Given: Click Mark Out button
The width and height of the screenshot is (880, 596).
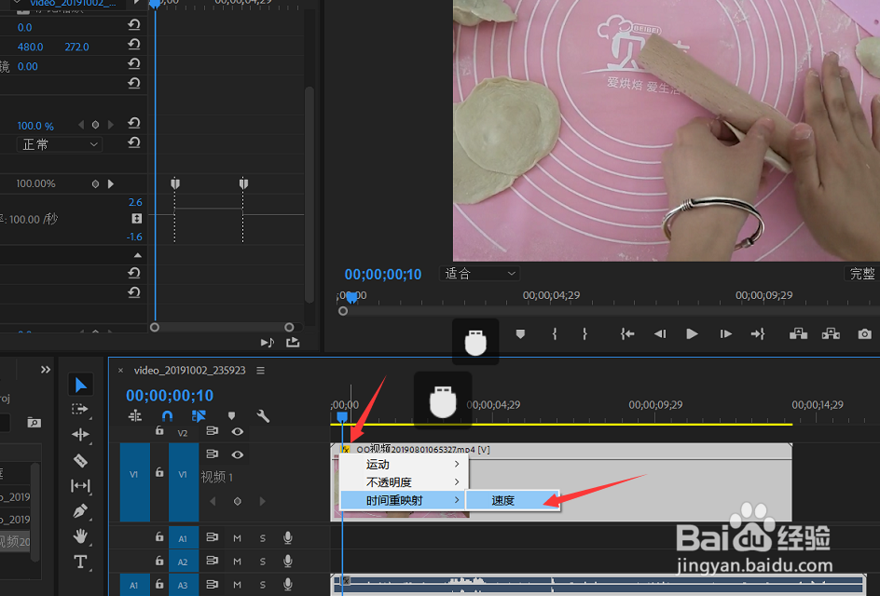Looking at the screenshot, I should 584,334.
